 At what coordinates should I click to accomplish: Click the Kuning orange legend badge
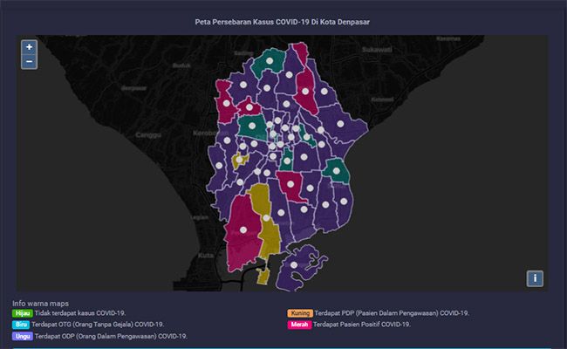(300, 312)
